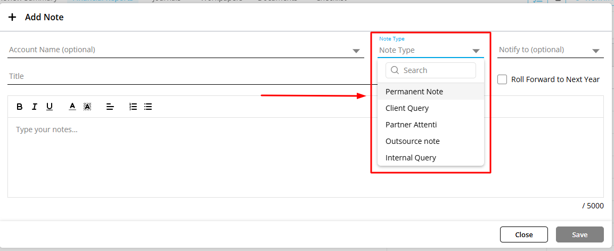614x251 pixels.
Task: Insert a bulleted list
Action: pos(148,107)
